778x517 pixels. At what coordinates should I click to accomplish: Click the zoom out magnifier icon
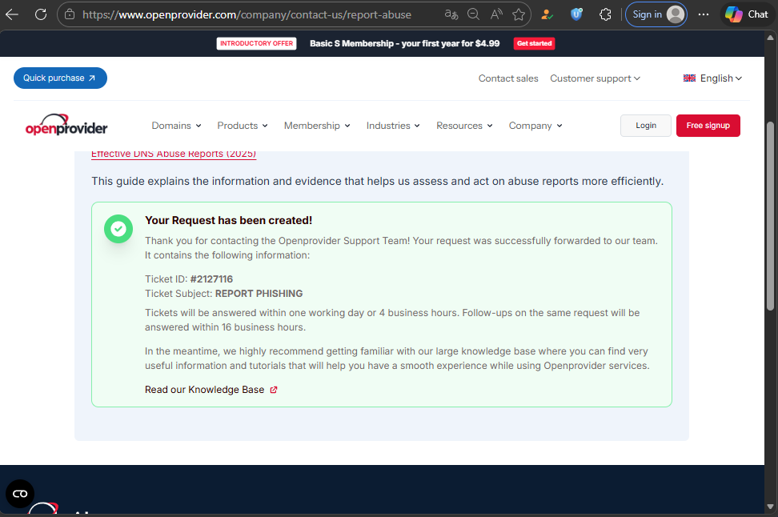tap(473, 14)
